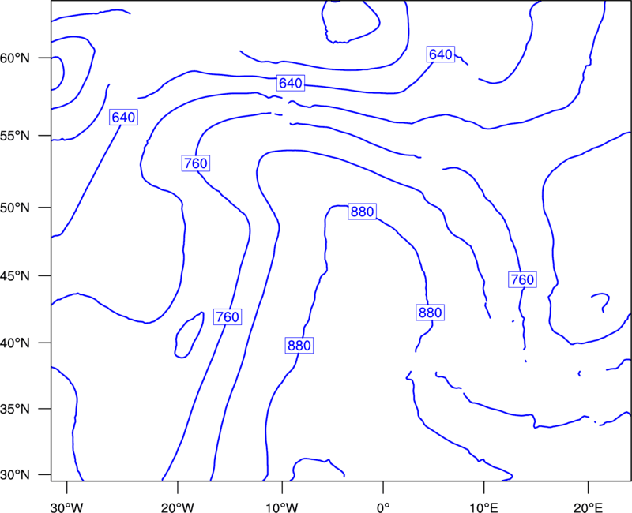Viewport: 632px width, 513px height.
Task: Click the 60°N latitude axis label
Action: tap(15, 58)
